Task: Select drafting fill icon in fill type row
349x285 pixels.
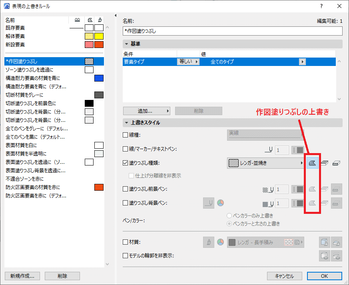Action: [312, 163]
